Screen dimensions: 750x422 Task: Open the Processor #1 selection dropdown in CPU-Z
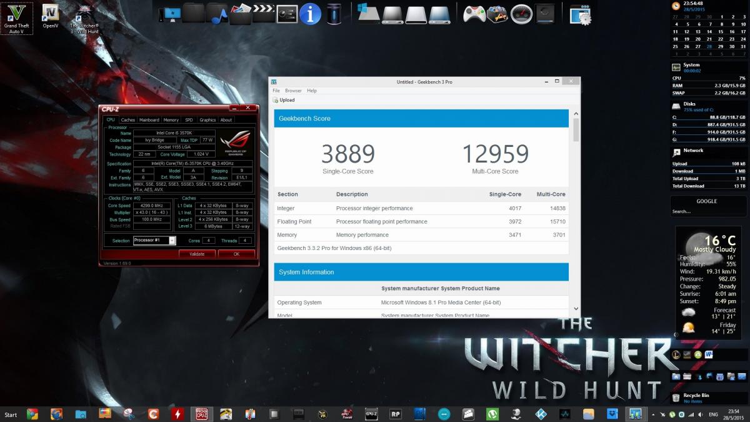click(x=154, y=241)
